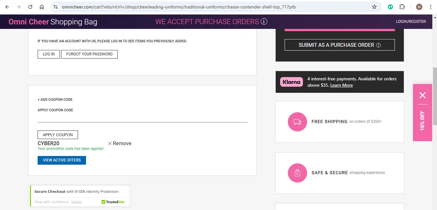Click the coupon code input field

click(142, 118)
